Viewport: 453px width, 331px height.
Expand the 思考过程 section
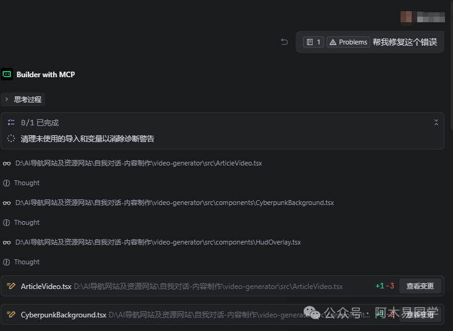click(23, 99)
